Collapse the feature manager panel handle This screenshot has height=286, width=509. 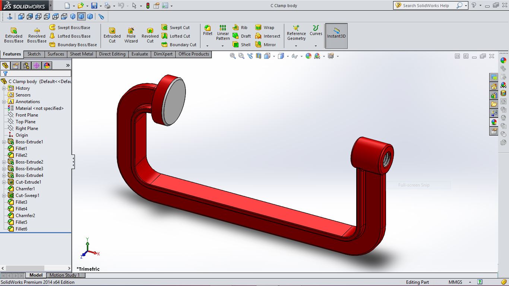point(73,162)
